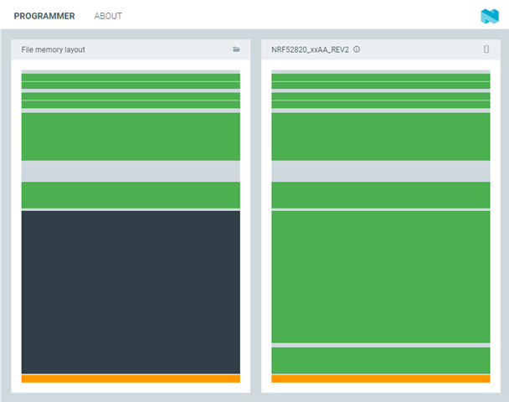Click the device chip icon in device panel header

tap(486, 49)
